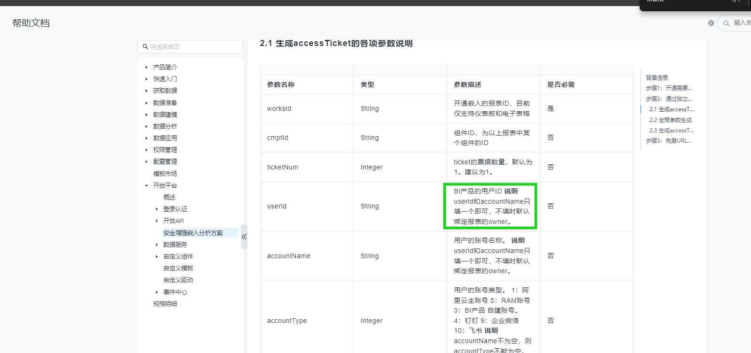Click the 帮助文档 title
This screenshot has width=751, height=353.
pos(31,23)
